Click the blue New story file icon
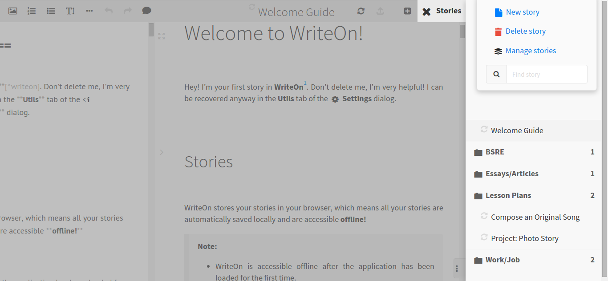The width and height of the screenshot is (608, 281). (x=499, y=12)
